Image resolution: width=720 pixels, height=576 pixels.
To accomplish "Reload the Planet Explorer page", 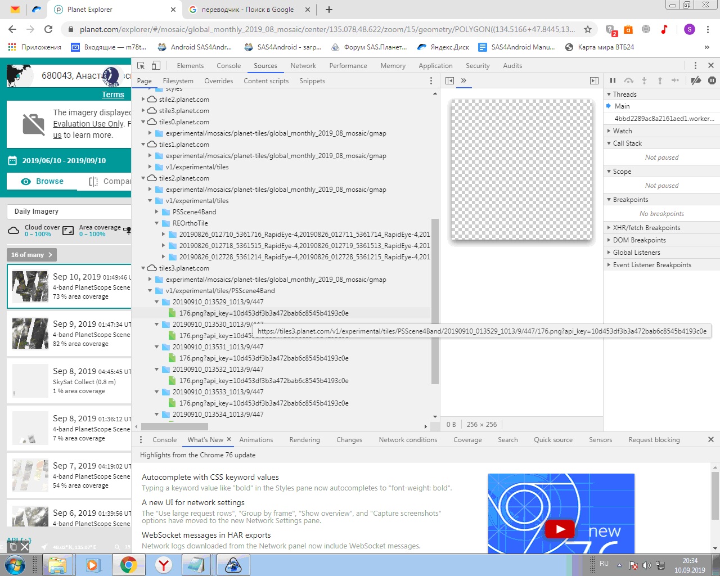I will (48, 29).
